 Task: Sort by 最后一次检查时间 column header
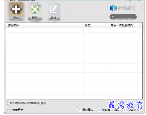[124, 25]
